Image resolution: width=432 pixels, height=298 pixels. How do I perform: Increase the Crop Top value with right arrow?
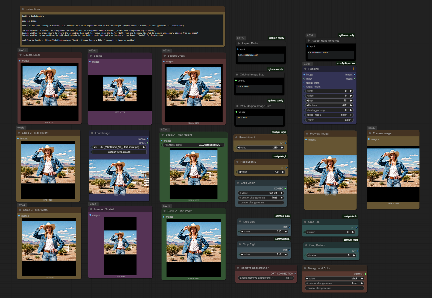353,232
